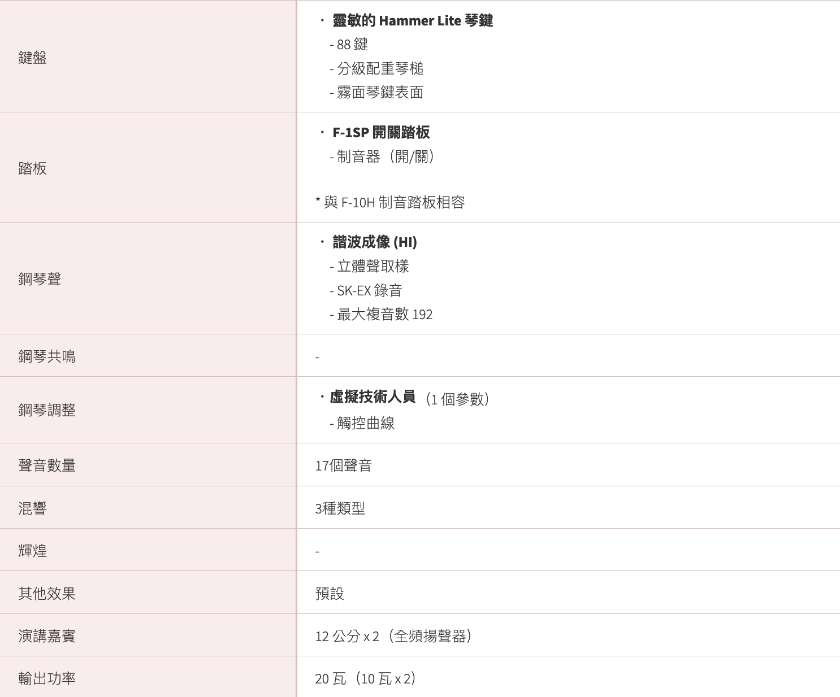Click the 3種類型 value

coord(340,508)
